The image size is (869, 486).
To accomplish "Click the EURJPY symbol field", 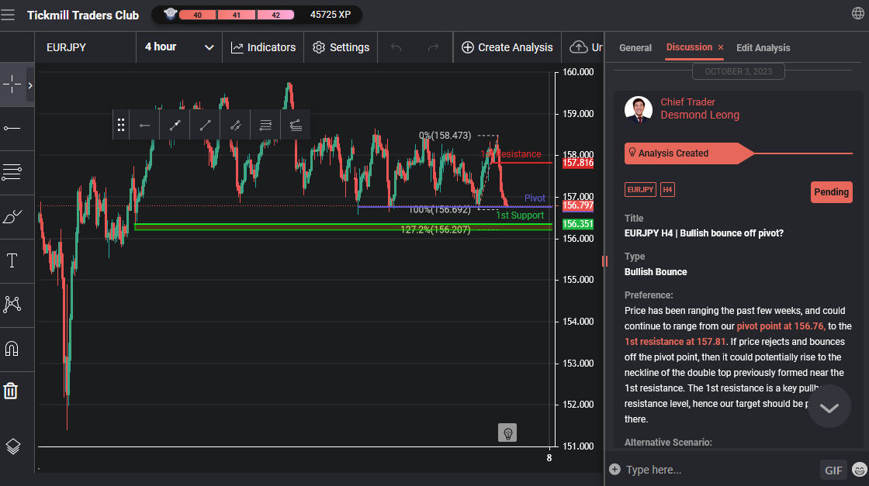I will click(85, 47).
